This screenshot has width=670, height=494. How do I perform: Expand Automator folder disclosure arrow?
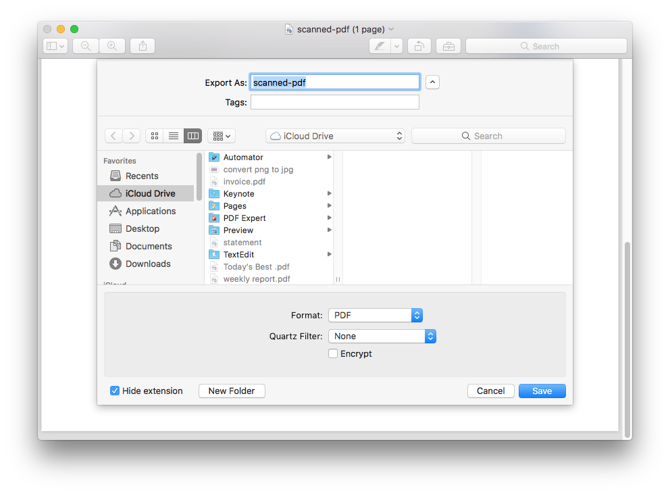pos(329,157)
